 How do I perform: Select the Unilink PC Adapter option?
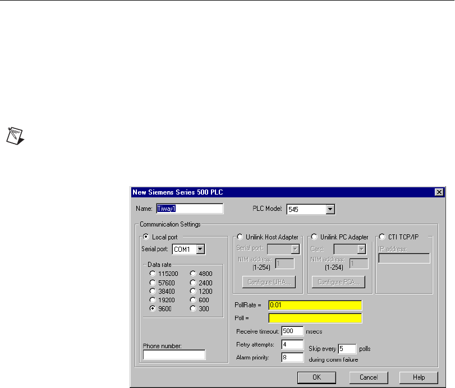(x=314, y=237)
